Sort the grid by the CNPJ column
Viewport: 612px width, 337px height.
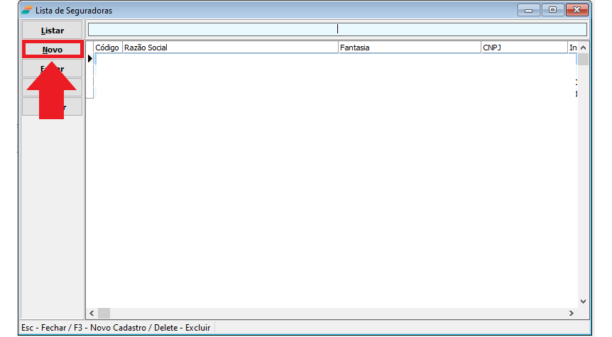[523, 48]
